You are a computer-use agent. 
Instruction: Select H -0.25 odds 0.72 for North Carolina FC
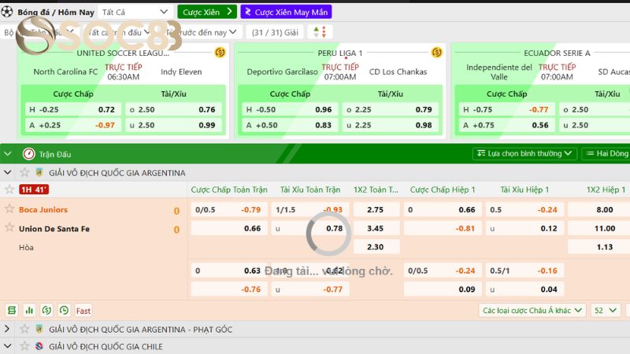click(x=73, y=109)
